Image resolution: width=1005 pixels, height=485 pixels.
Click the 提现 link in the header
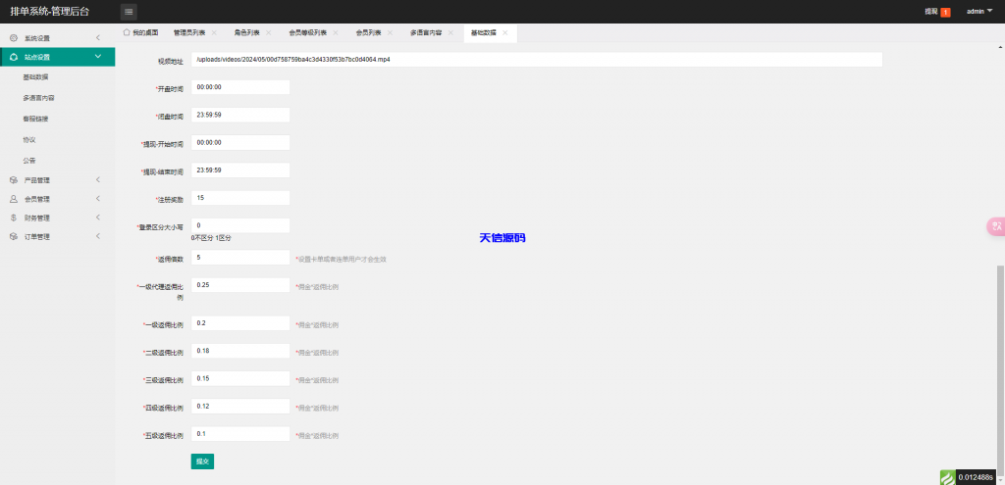931,12
